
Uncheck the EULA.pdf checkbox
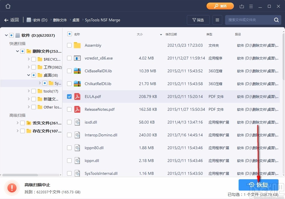tap(69, 97)
